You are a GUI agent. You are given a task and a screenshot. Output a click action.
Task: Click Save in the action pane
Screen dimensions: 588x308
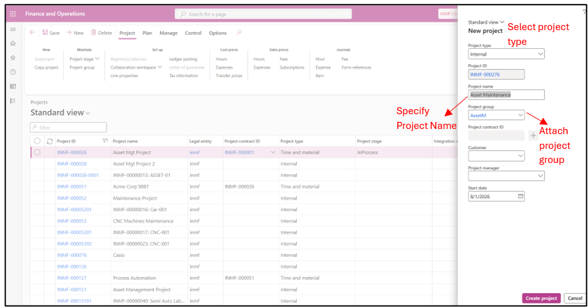51,33
